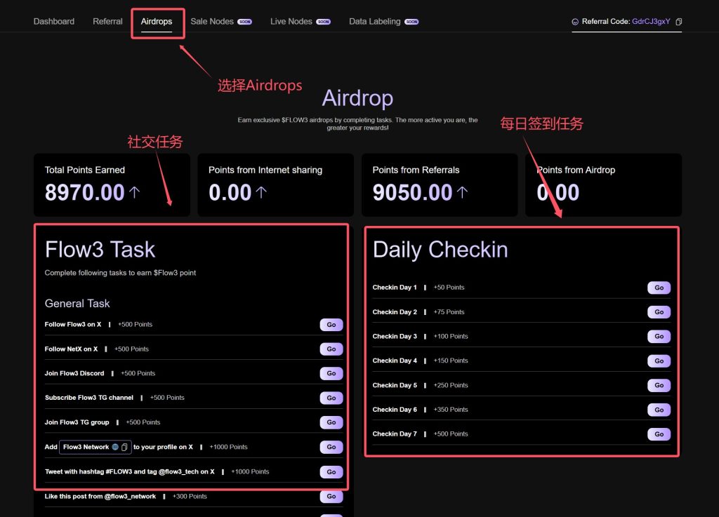Click the 'General Task' section heading
The height and width of the screenshot is (517, 719).
coord(77,304)
